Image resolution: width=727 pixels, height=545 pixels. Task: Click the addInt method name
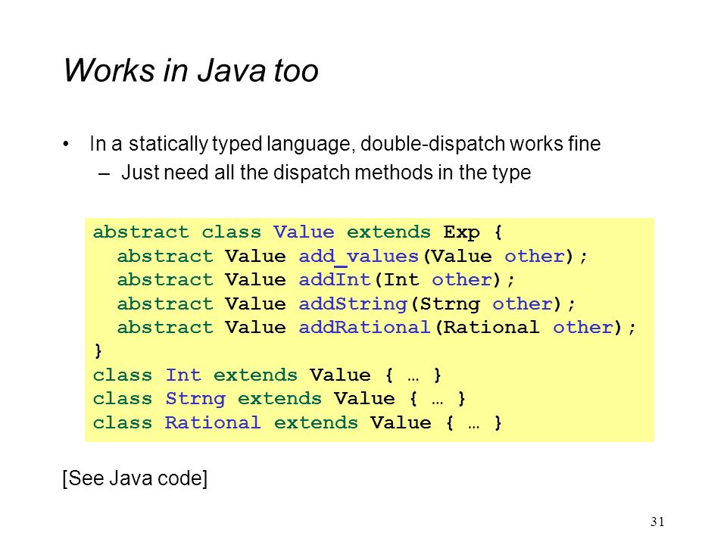334,280
